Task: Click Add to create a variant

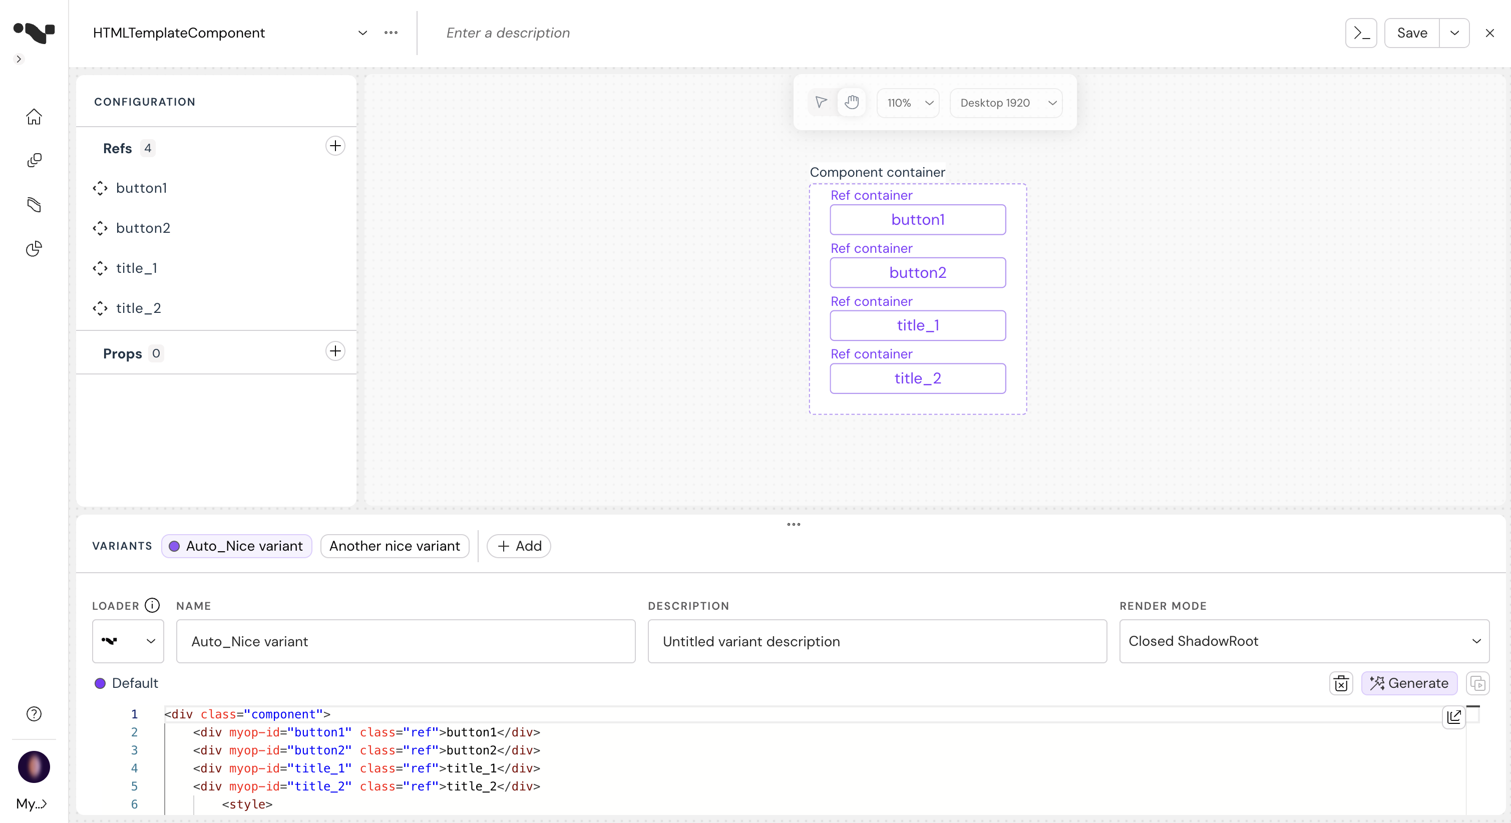Action: coord(519,546)
